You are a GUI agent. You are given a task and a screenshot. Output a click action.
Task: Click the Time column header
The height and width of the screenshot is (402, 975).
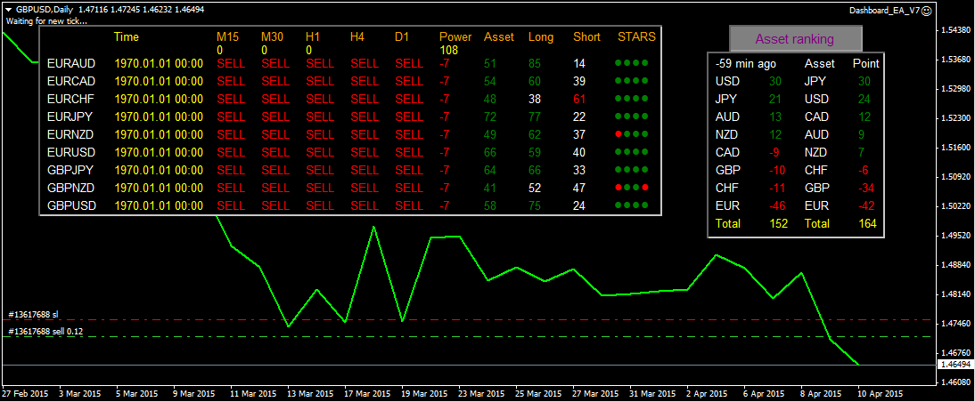coord(127,37)
